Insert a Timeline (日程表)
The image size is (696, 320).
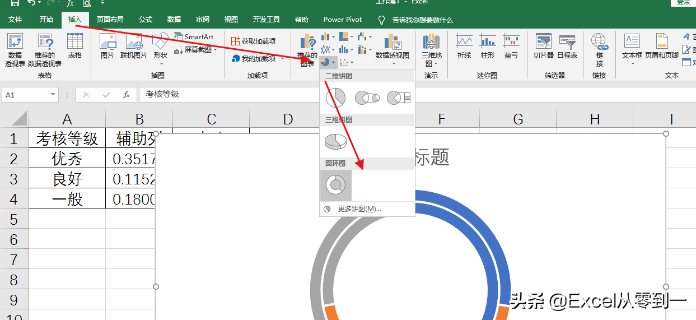coord(567,46)
